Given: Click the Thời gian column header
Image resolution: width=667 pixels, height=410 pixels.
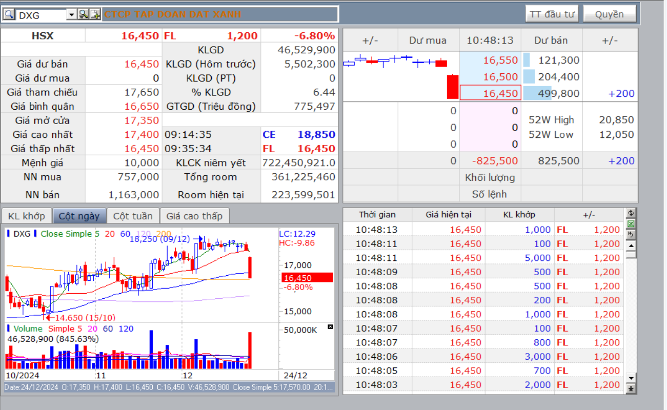Looking at the screenshot, I should point(377,215).
